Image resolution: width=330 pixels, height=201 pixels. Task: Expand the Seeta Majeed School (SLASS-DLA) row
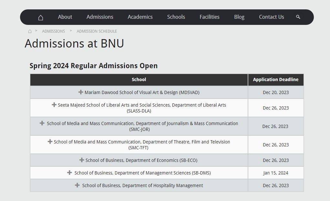pyautogui.click(x=54, y=105)
